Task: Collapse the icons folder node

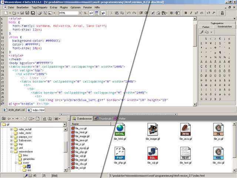Action: point(16,163)
